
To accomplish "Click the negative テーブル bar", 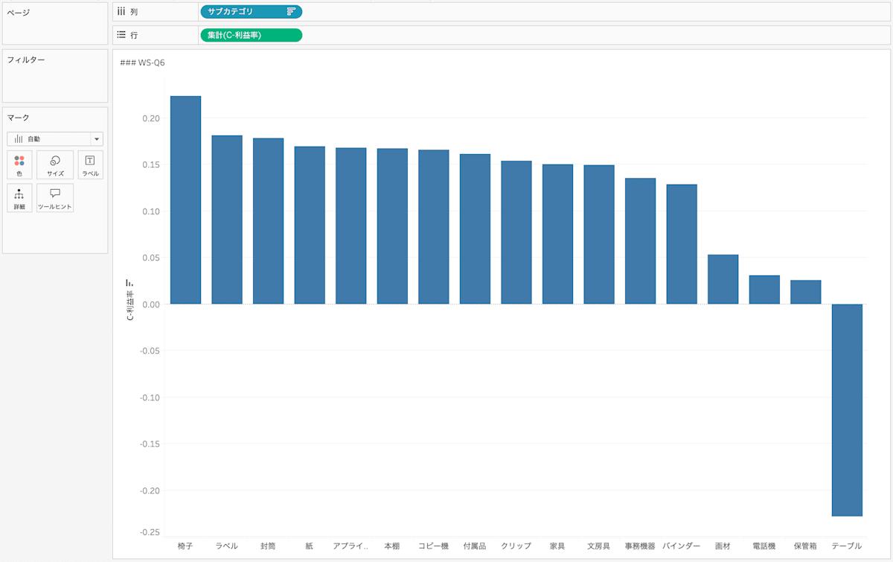I will click(847, 410).
